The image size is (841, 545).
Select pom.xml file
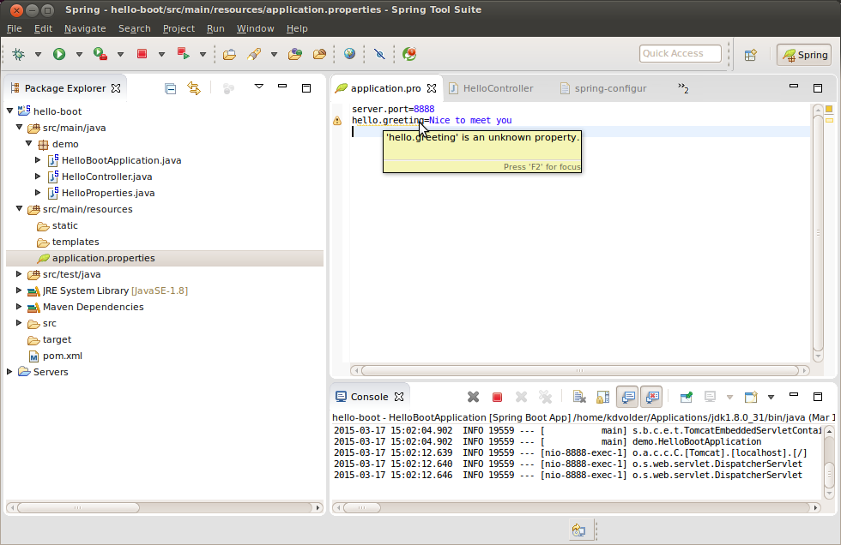tap(62, 356)
